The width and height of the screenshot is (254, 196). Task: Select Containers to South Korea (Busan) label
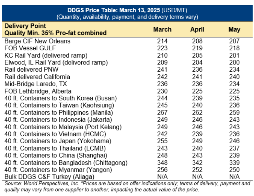(x=61, y=98)
